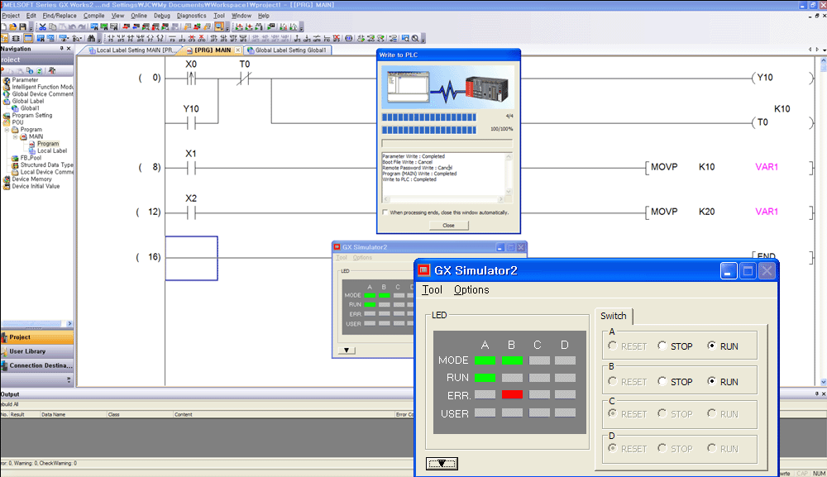Screen dimensions: 827x477
Task: Click the Write to PLC log horizontal scrollbar
Action: pos(444,199)
